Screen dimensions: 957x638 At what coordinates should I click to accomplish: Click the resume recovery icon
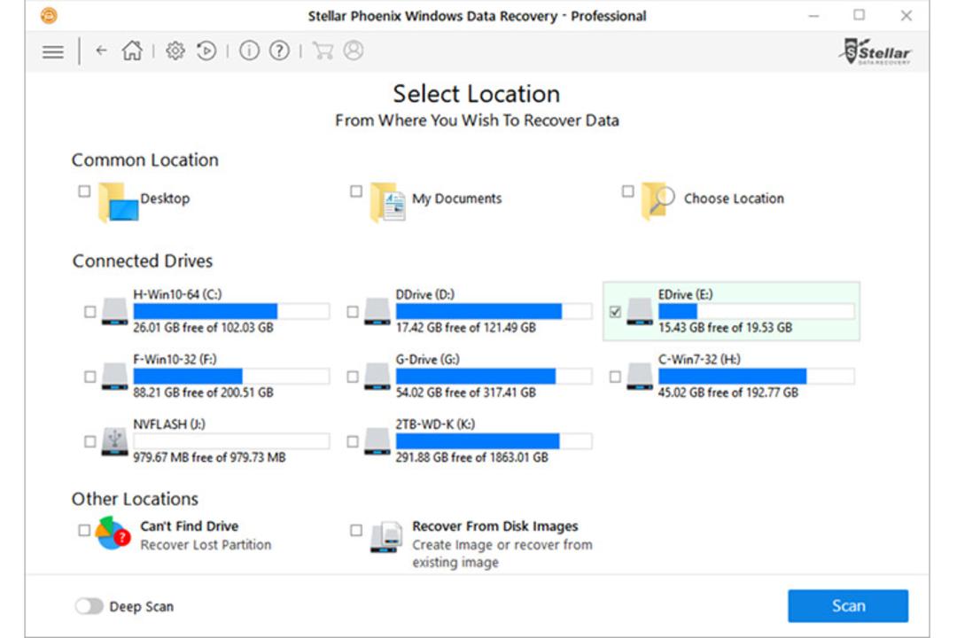tap(206, 51)
